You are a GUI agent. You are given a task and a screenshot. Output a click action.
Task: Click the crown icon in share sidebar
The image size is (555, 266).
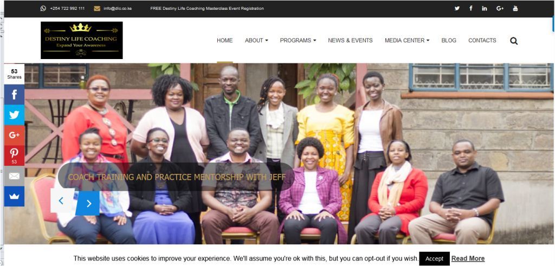[x=14, y=196]
